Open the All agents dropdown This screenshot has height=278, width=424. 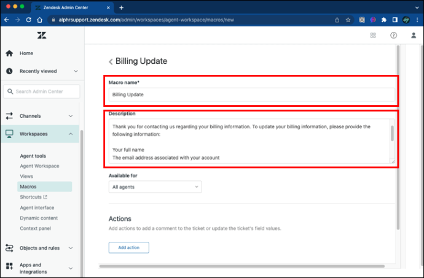(155, 187)
